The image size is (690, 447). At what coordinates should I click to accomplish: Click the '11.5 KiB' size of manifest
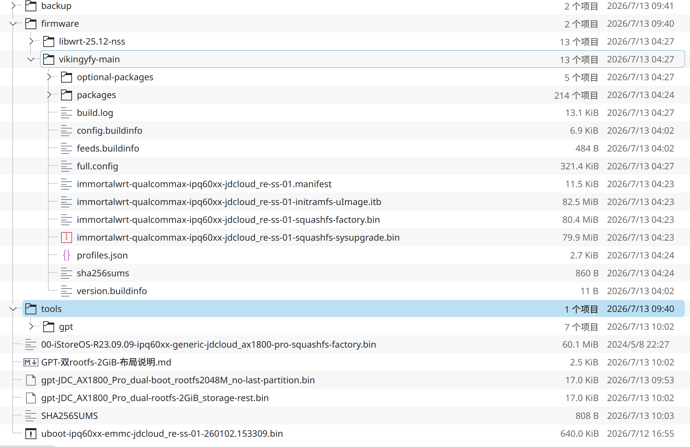[582, 184]
